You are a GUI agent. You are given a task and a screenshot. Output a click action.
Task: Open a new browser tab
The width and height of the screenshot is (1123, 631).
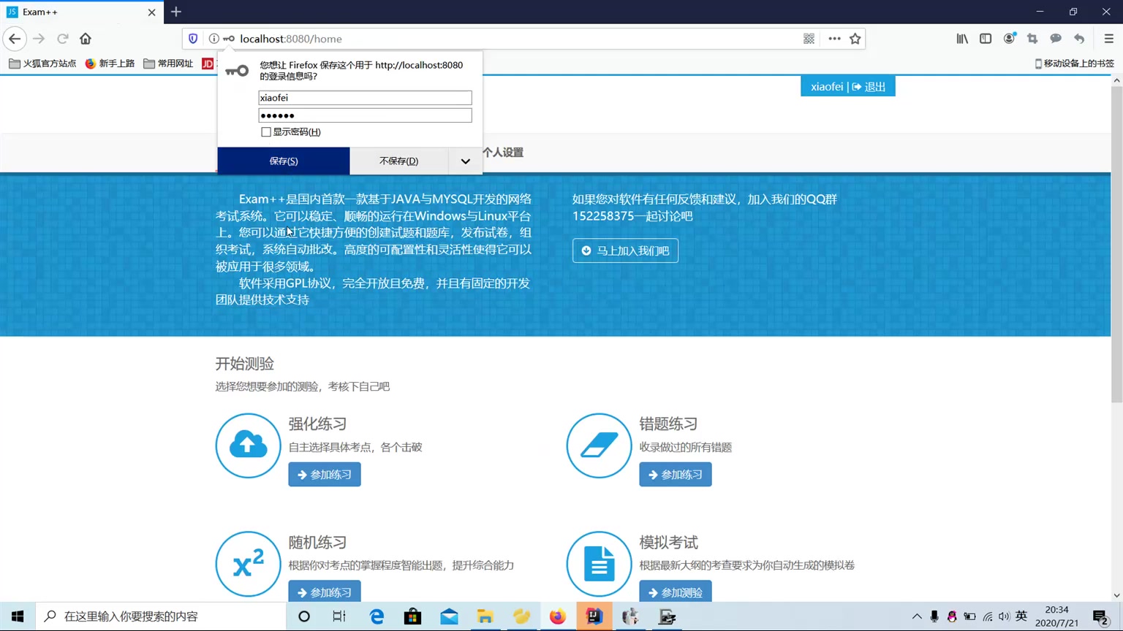[176, 12]
